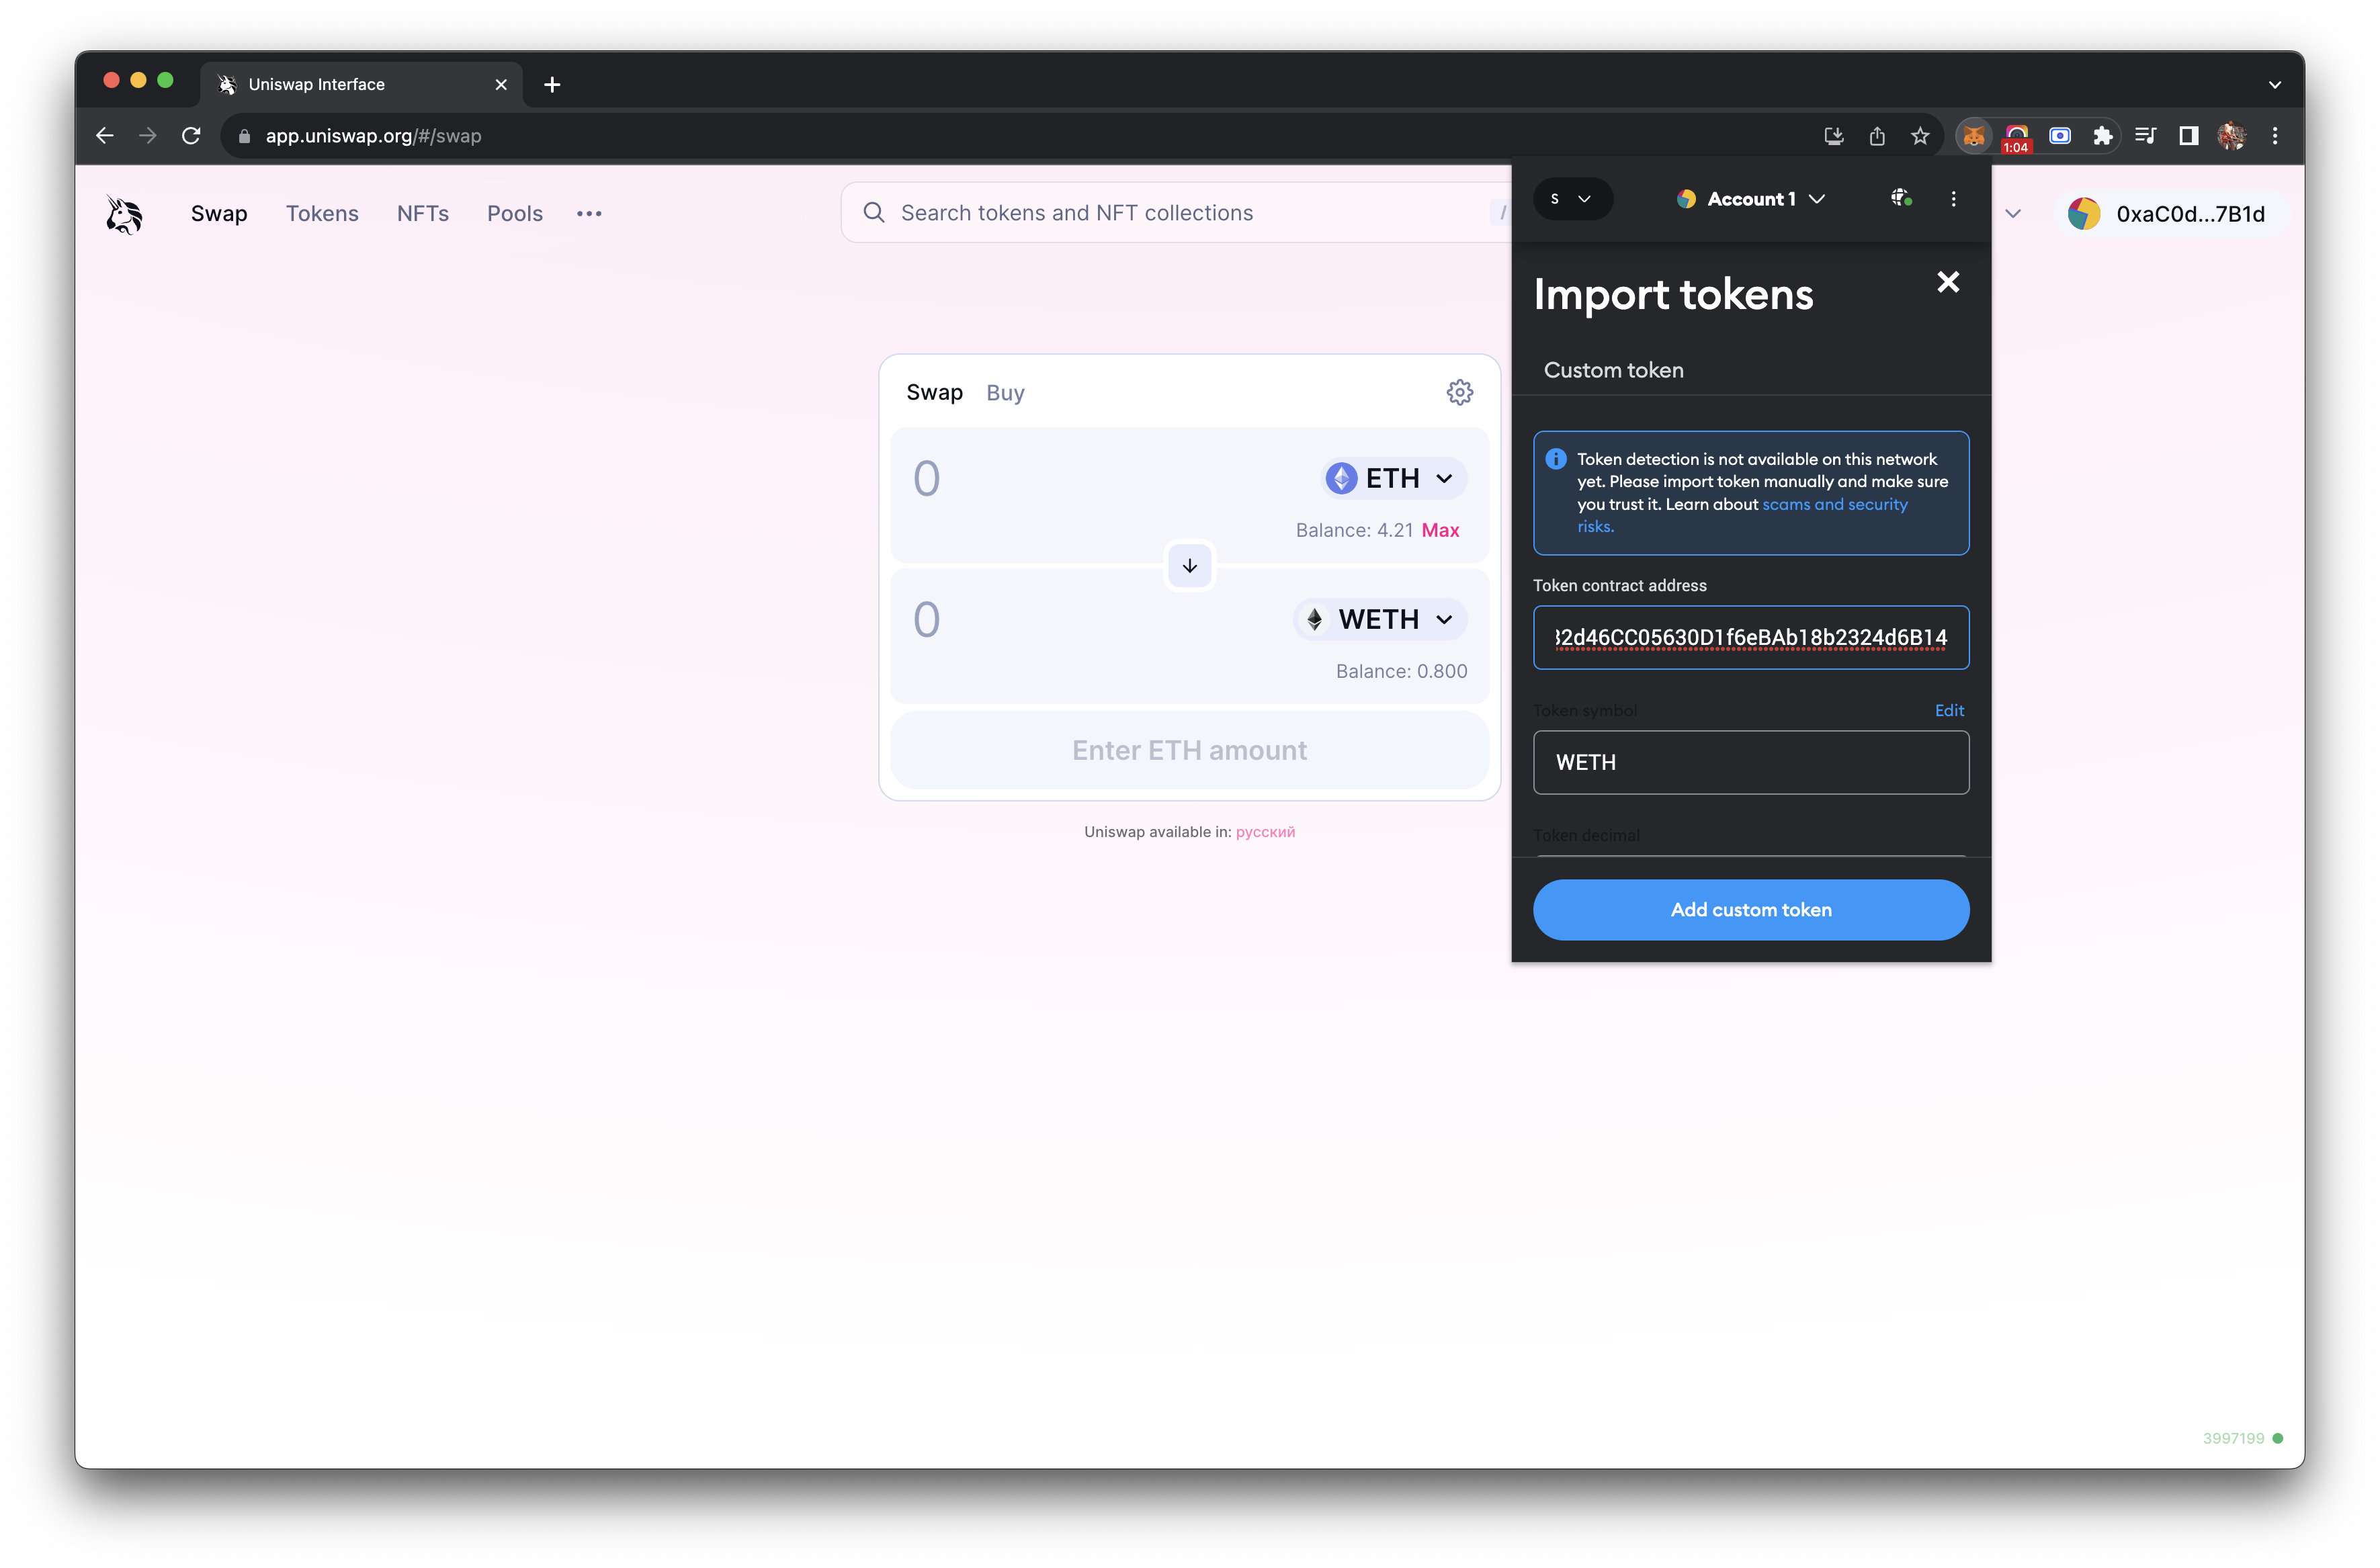Viewport: 2380px width, 1568px height.
Task: Reload the Uniswap page
Action: (191, 136)
